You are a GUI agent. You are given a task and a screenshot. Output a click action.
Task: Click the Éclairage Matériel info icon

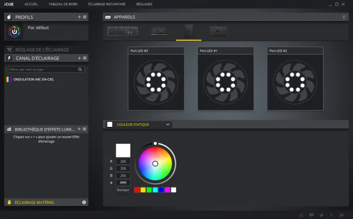point(84,202)
